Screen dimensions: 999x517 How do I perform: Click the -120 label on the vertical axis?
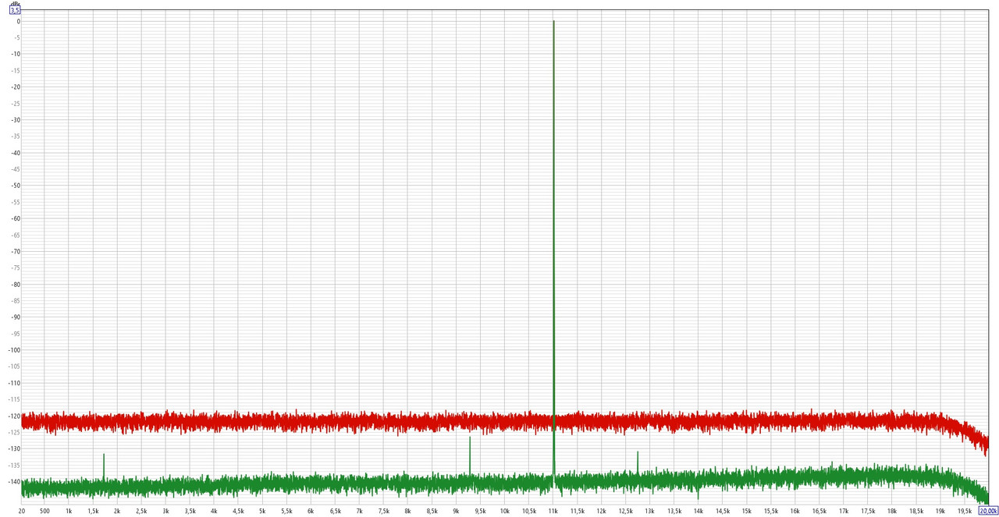pyautogui.click(x=12, y=416)
